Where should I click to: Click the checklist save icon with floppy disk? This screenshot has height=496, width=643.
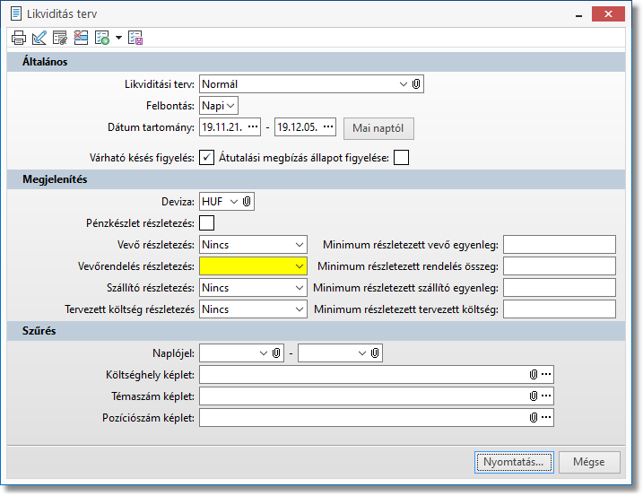pyautogui.click(x=135, y=38)
